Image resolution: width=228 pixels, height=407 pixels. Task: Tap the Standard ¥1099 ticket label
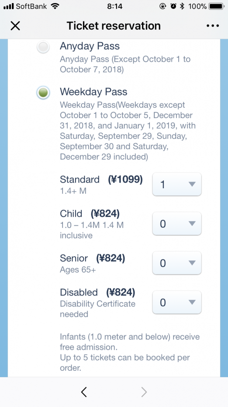(x=101, y=179)
